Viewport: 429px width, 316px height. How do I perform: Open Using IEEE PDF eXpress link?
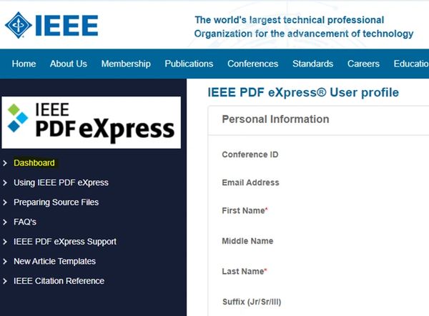(x=61, y=182)
